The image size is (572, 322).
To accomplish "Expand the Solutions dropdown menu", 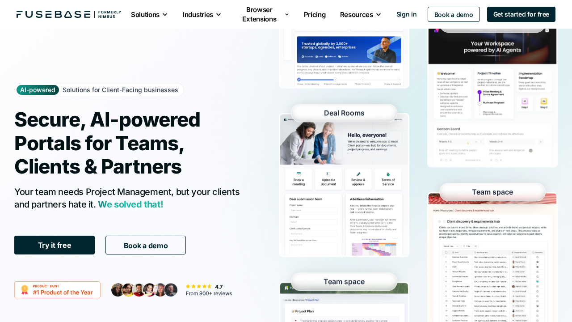I will (x=149, y=14).
